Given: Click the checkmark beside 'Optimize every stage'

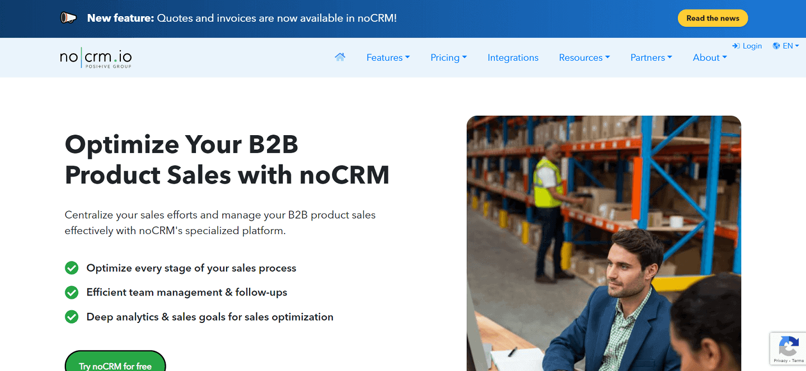Looking at the screenshot, I should click(x=72, y=268).
